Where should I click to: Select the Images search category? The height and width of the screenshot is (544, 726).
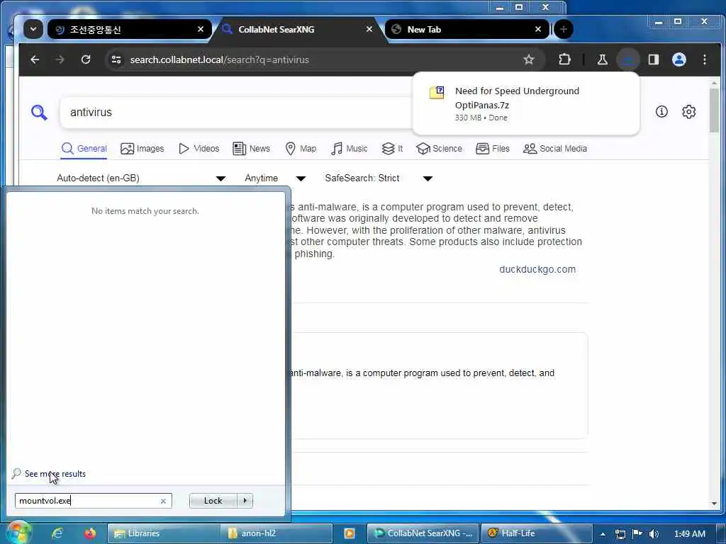pos(142,149)
